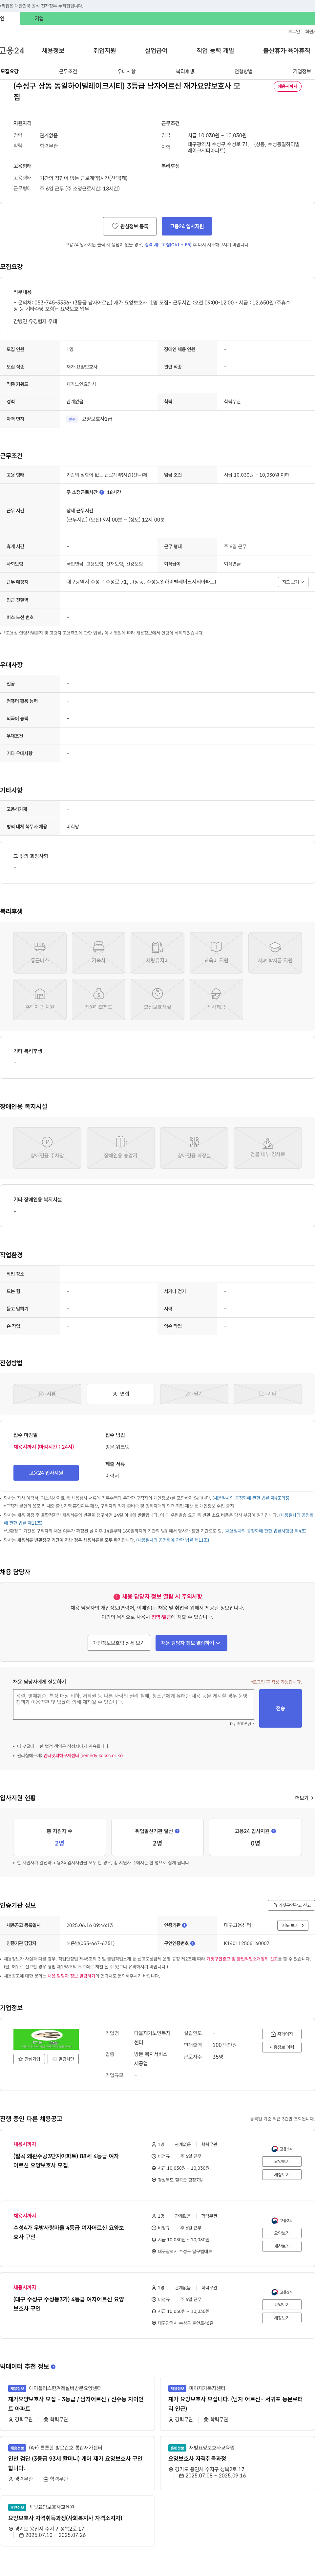The image size is (315, 2576).
Task: Jump to the 전형방법 section tab
Action: pyautogui.click(x=243, y=72)
